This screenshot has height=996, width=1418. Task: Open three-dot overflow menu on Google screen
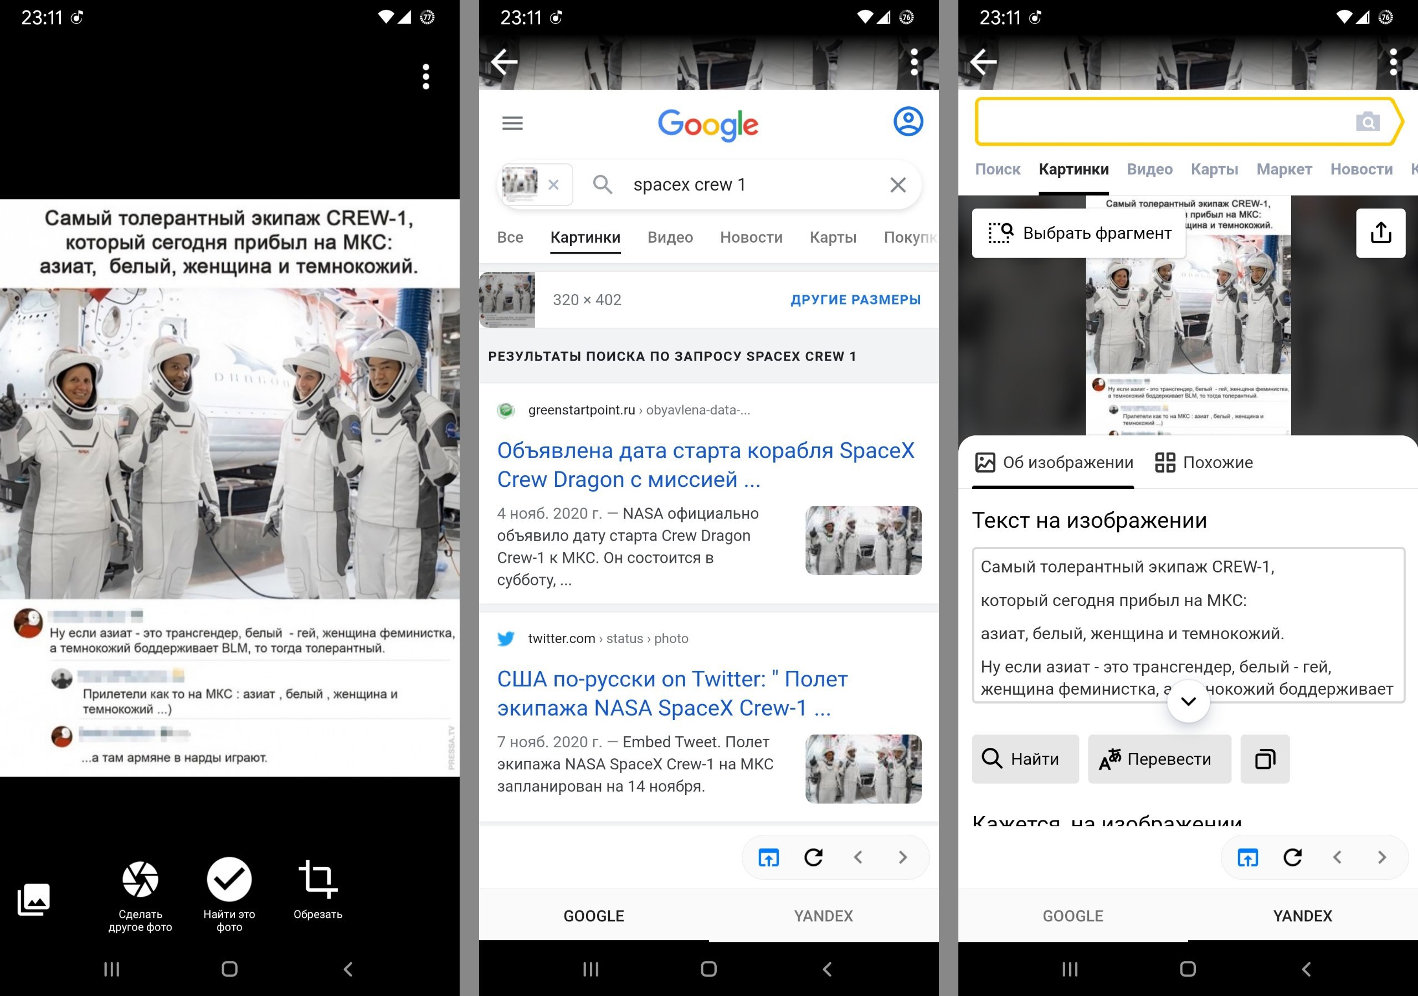914,63
